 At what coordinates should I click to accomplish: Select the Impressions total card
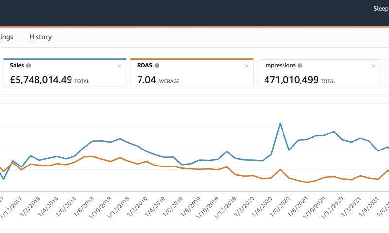pyautogui.click(x=318, y=73)
